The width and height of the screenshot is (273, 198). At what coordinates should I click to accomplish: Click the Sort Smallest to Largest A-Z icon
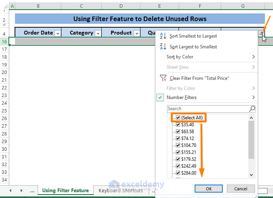coord(163,36)
